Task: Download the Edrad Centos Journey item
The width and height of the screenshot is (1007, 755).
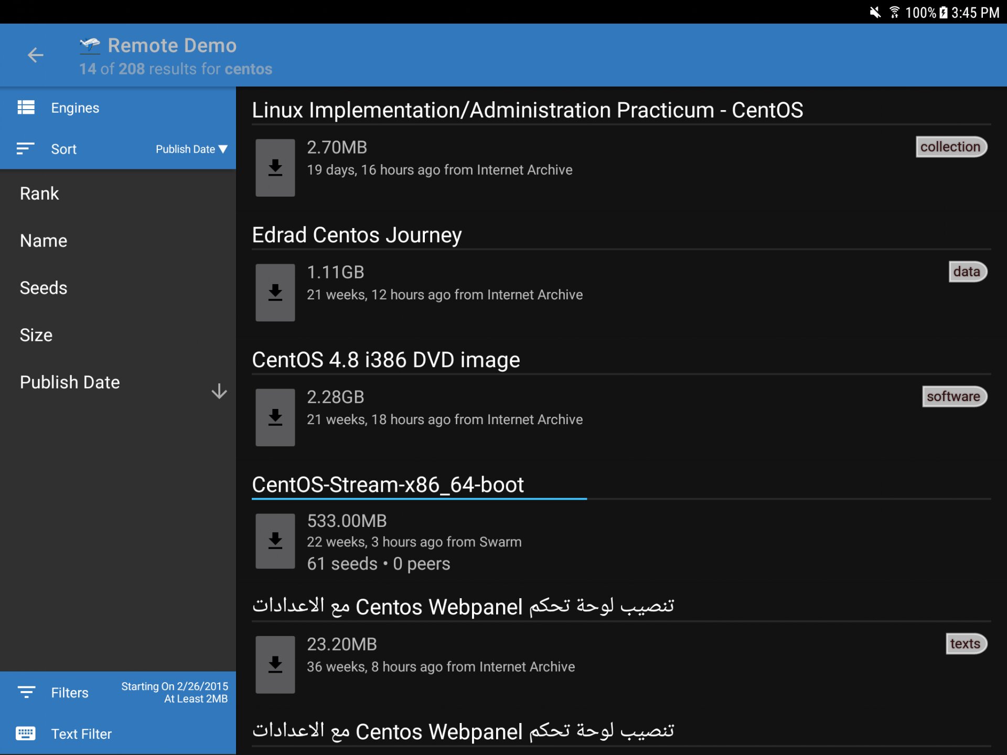Action: click(x=275, y=293)
